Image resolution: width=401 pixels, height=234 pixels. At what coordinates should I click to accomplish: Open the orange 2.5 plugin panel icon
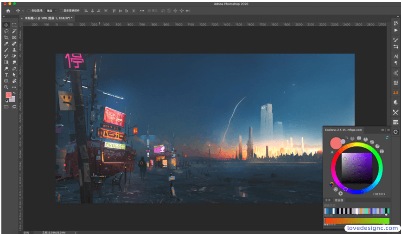tap(395, 92)
